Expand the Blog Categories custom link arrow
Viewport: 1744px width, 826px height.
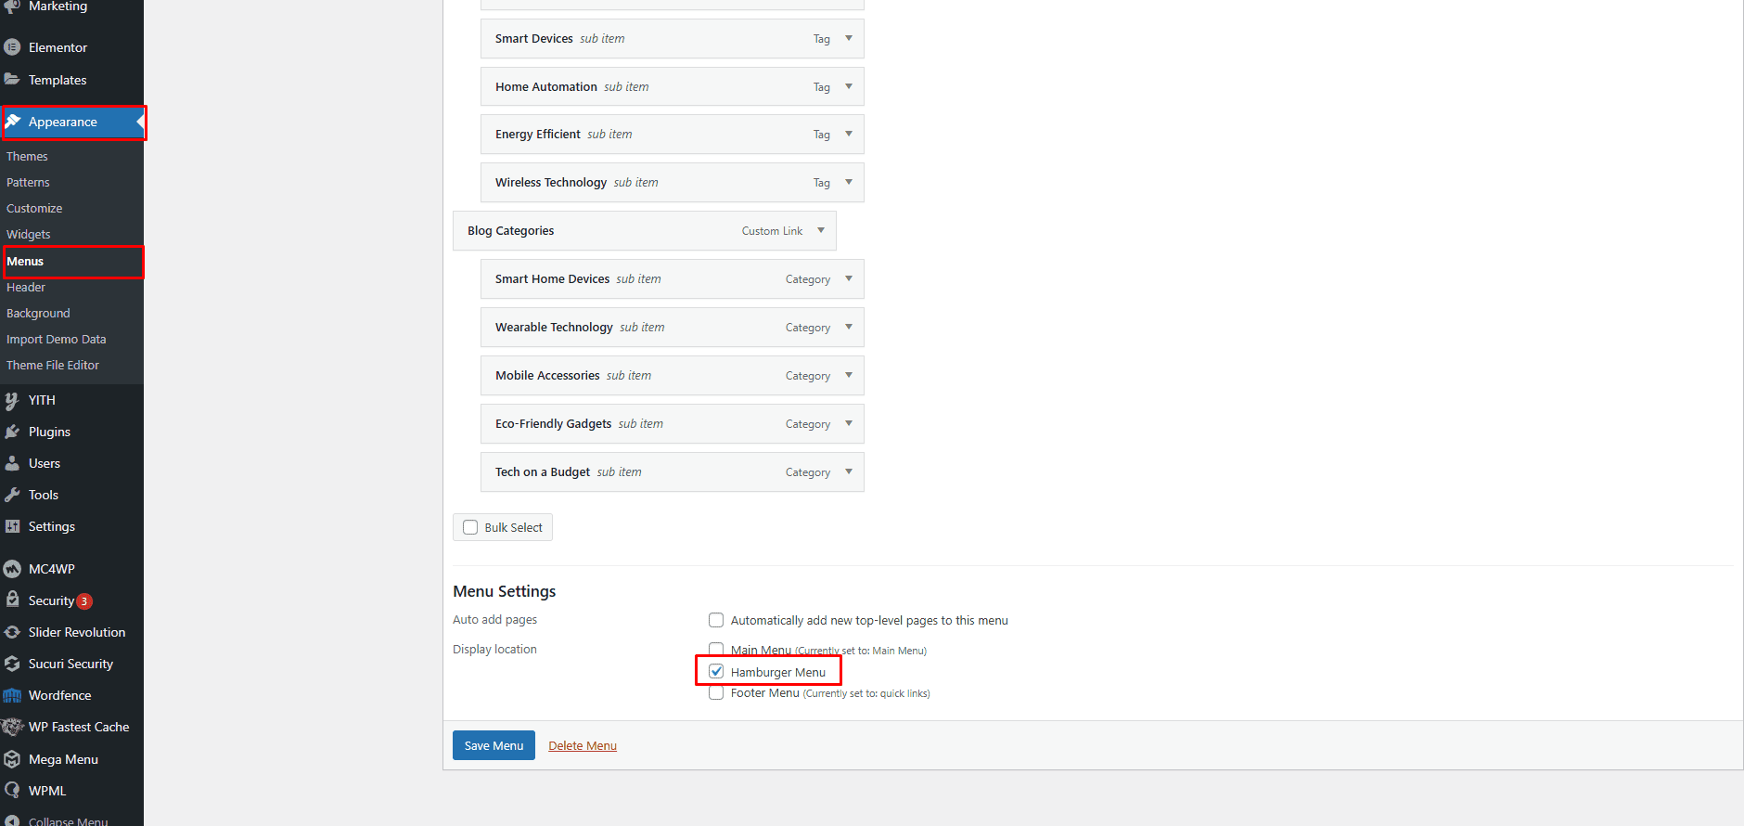click(821, 230)
